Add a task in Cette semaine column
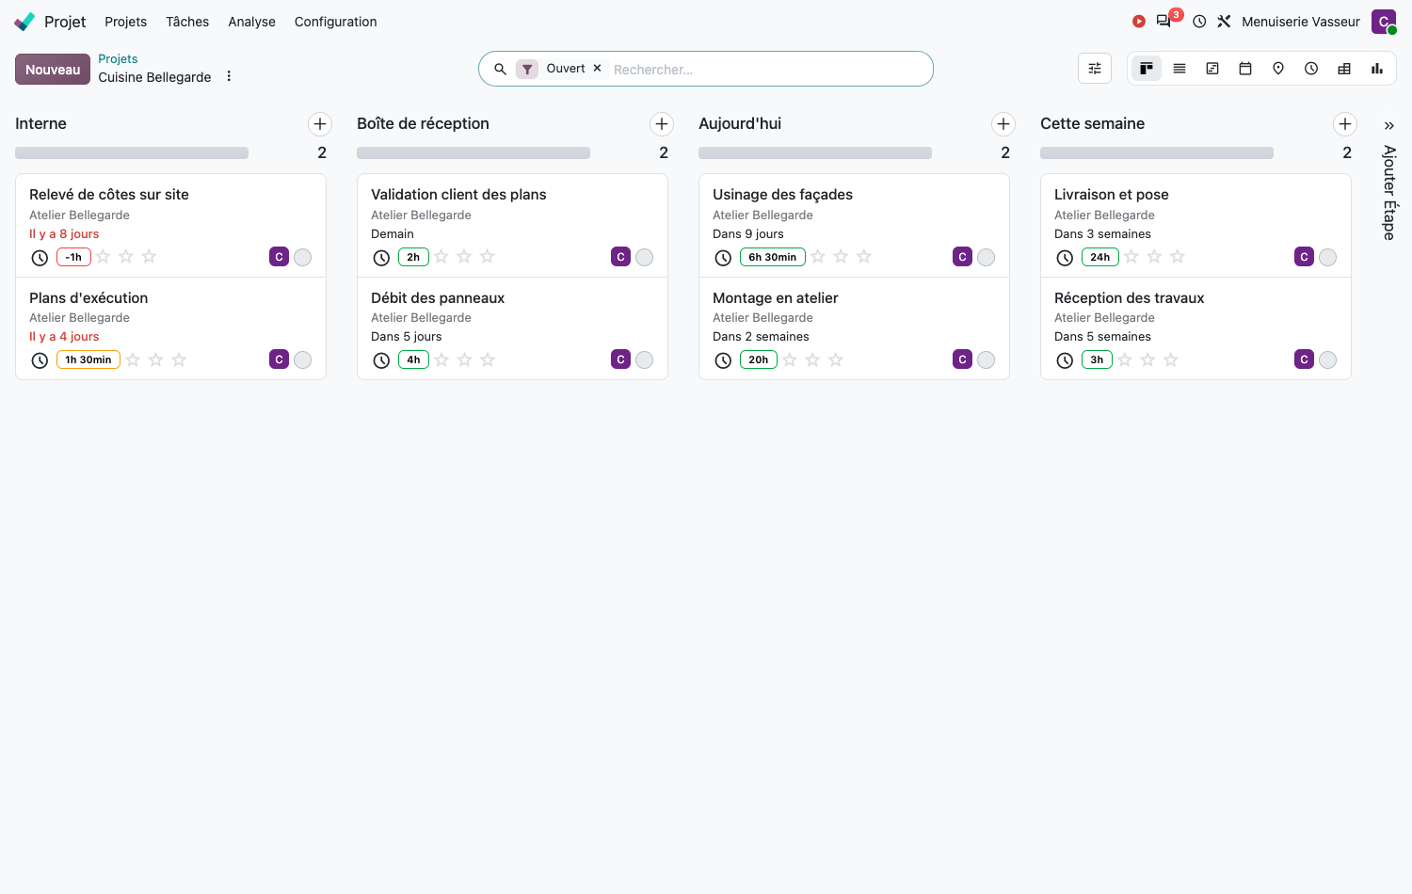 [x=1345, y=124]
